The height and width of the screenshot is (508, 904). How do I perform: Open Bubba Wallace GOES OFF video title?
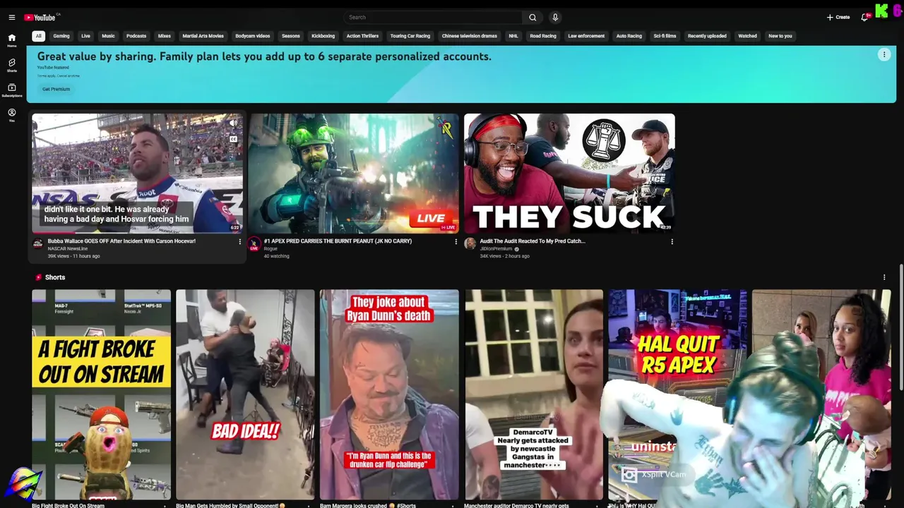pyautogui.click(x=121, y=241)
